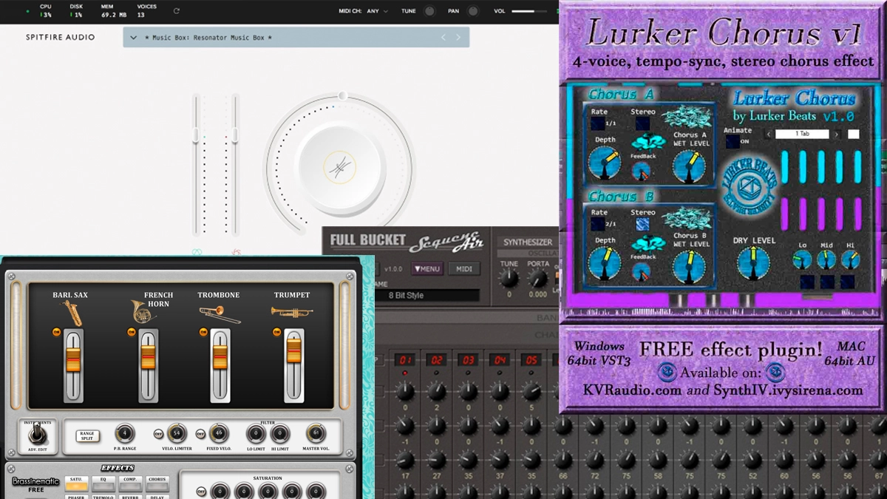Click the Full Bucket logo
This screenshot has height=499, width=887.
point(368,240)
